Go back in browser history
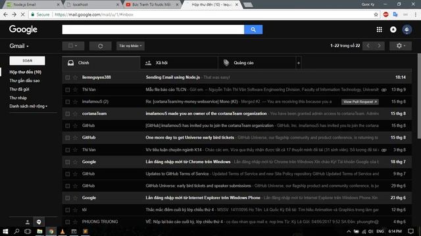Viewport: 421px width, 236px height. coord(6,14)
